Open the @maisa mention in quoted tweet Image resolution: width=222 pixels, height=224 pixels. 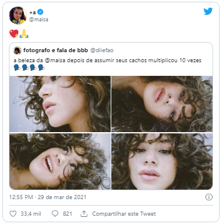(55, 60)
